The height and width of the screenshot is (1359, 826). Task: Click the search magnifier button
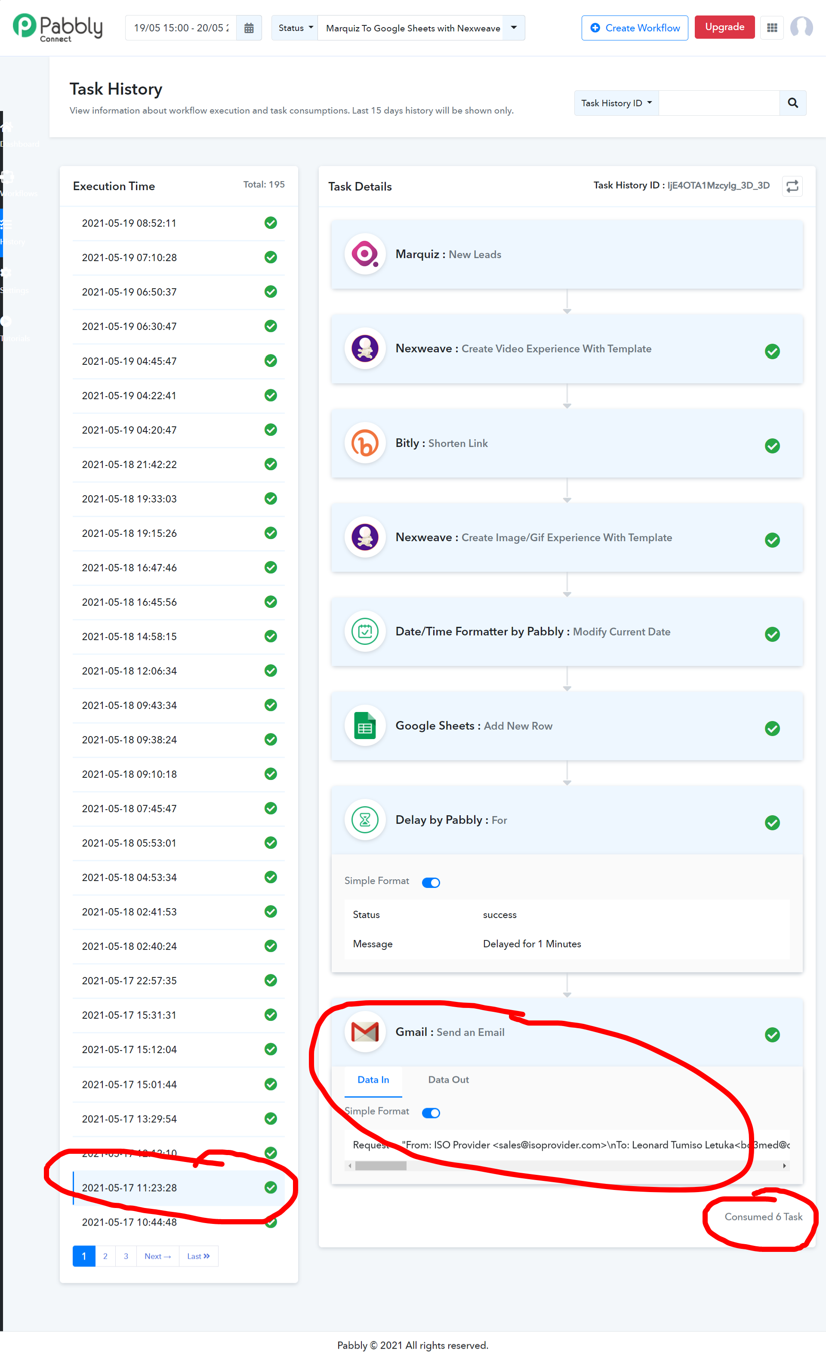click(792, 103)
